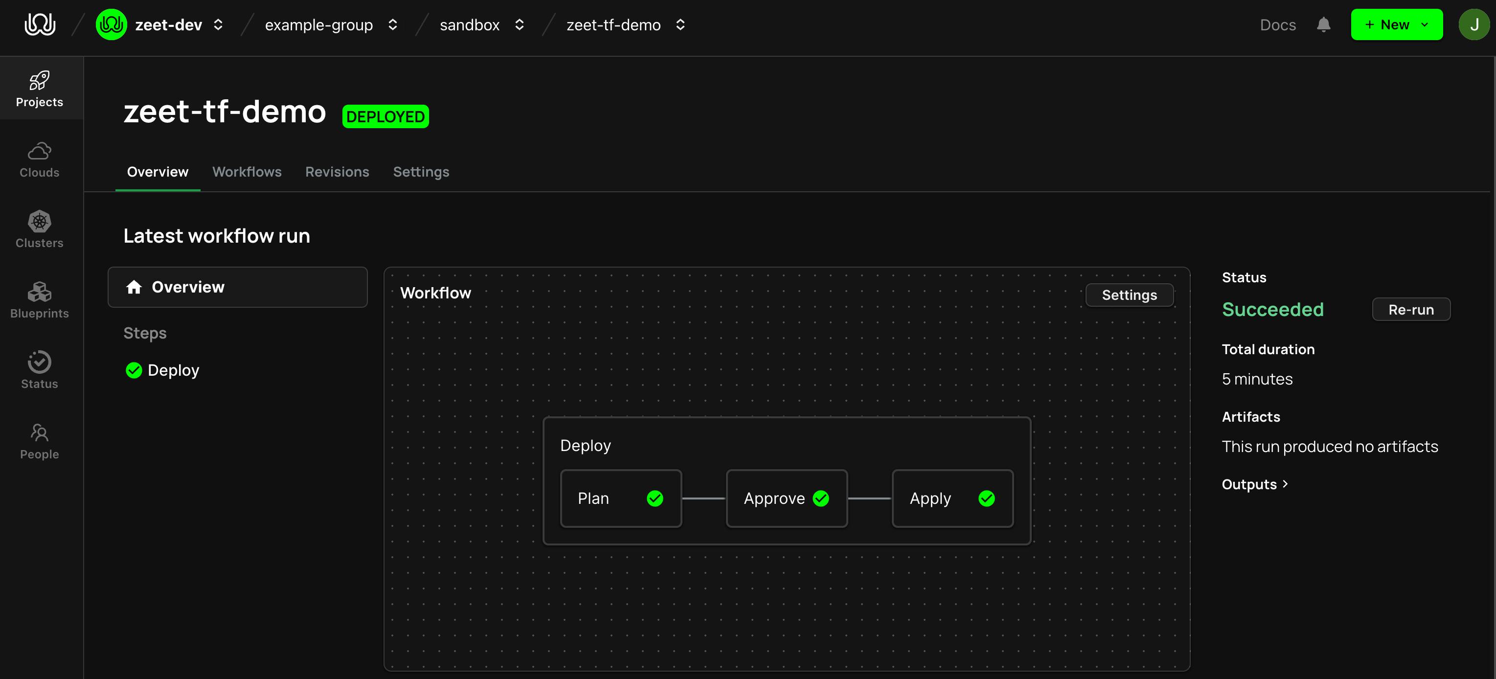Click the notifications bell icon
The height and width of the screenshot is (679, 1496).
pos(1323,24)
